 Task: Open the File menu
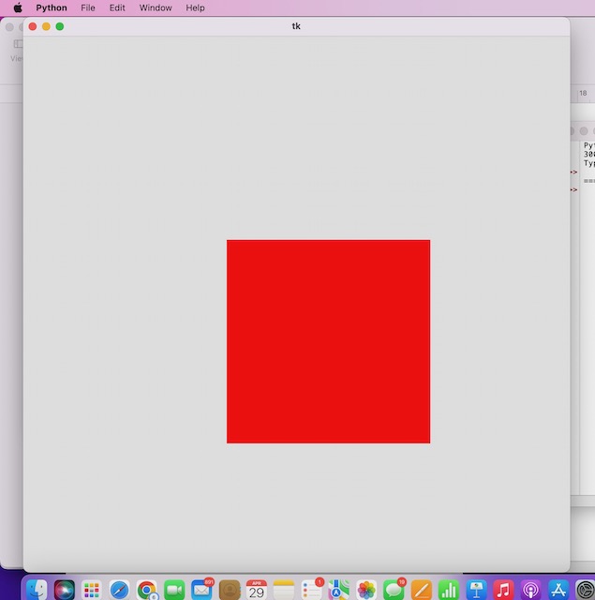(88, 7)
